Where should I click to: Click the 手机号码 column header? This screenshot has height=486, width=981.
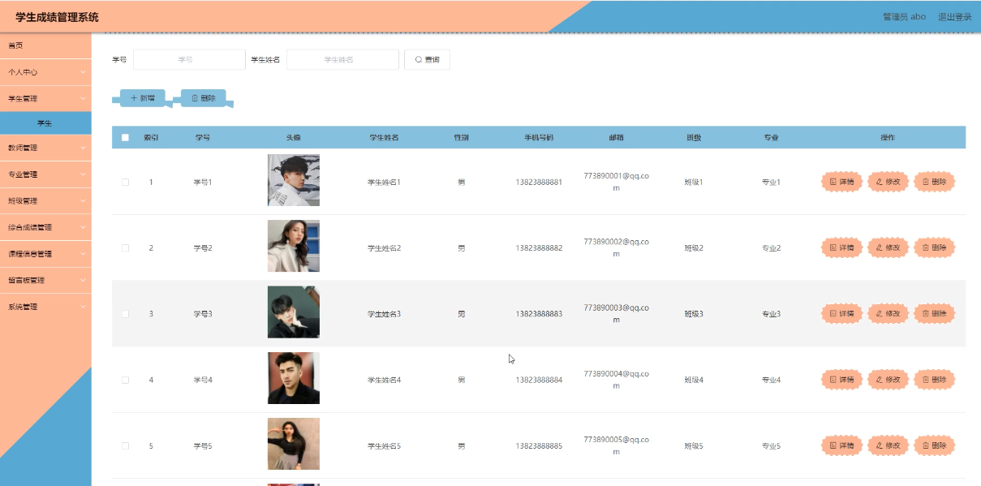[x=539, y=137]
